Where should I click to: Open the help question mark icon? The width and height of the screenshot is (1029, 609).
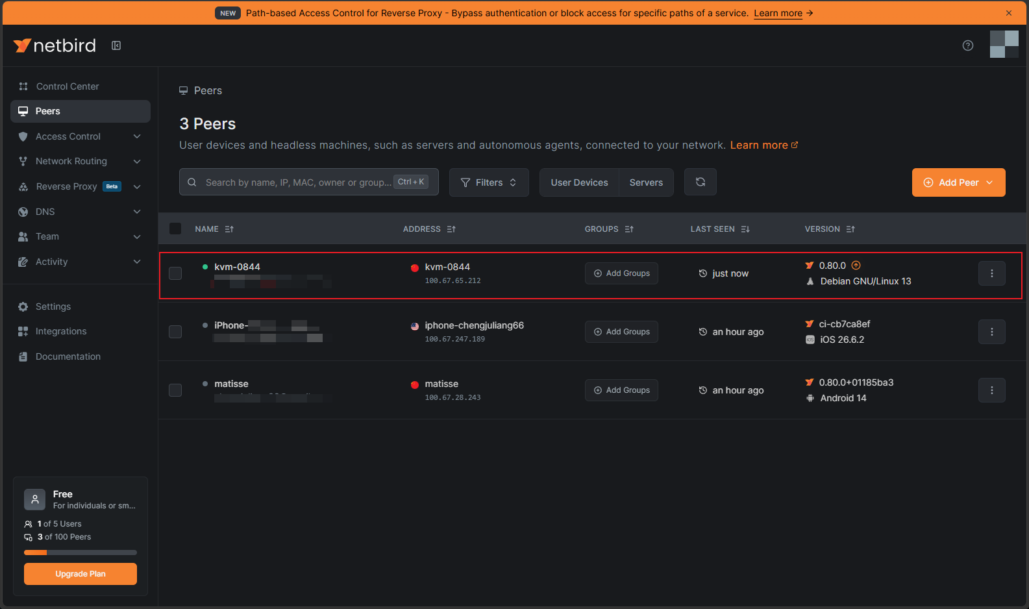968,45
